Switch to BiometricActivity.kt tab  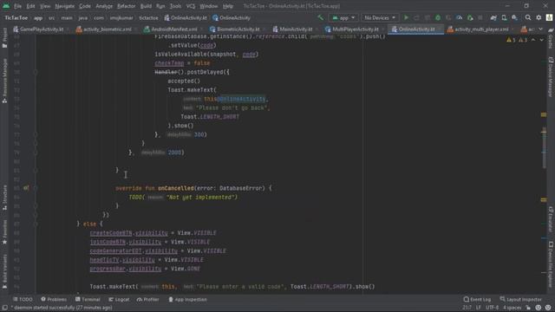pos(235,29)
